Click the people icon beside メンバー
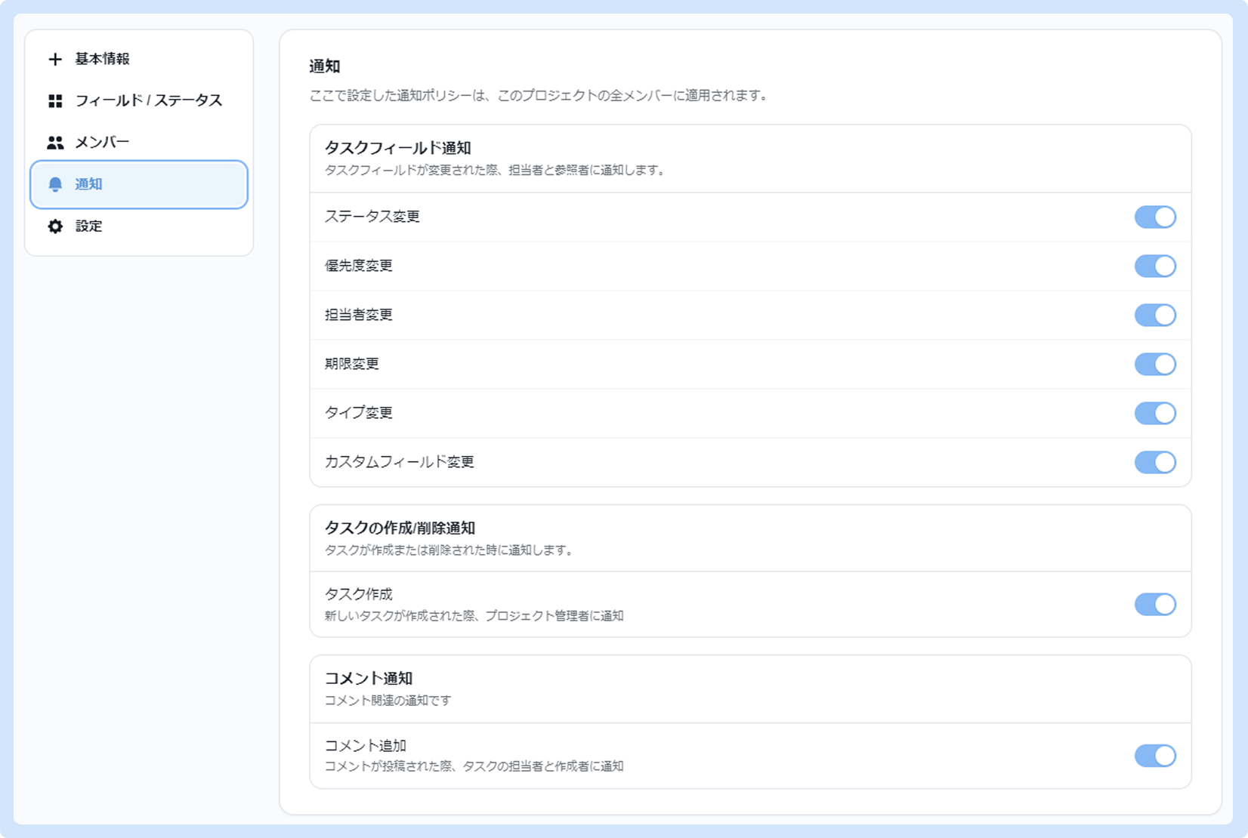Screen dimensions: 1248x838 point(55,142)
